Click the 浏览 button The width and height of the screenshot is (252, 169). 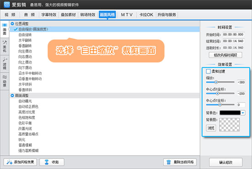click(211, 128)
